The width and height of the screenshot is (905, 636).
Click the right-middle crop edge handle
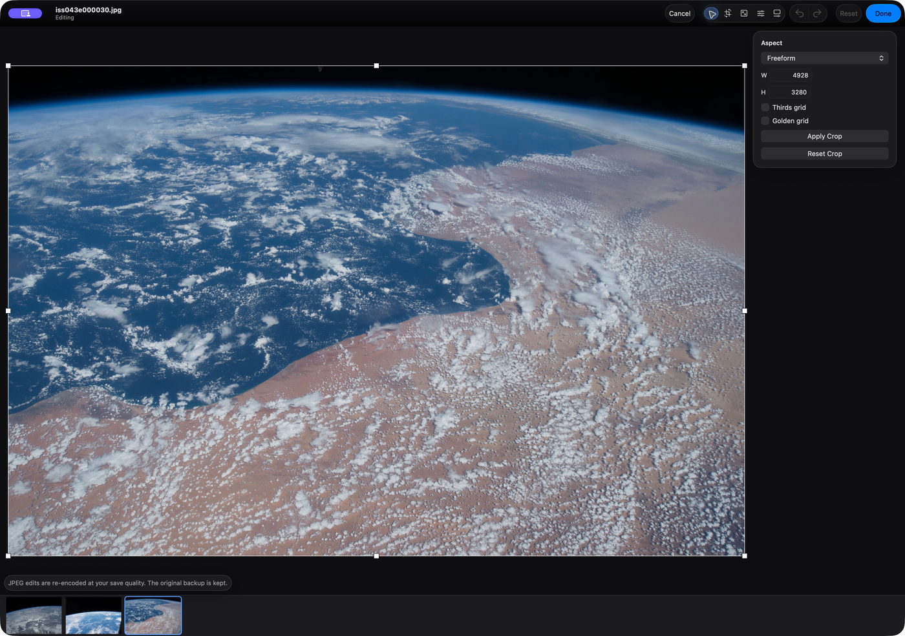(745, 311)
